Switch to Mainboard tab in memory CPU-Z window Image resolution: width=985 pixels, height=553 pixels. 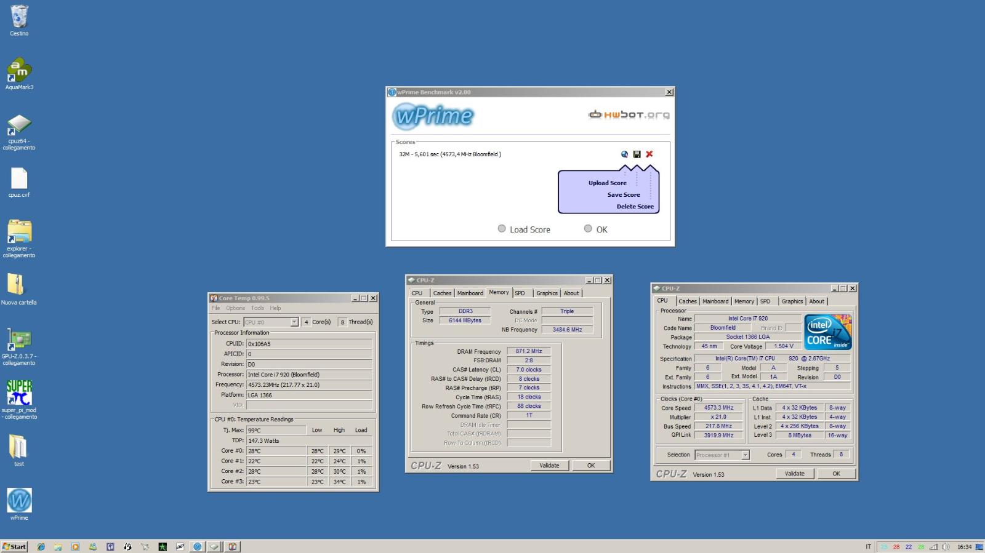470,293
